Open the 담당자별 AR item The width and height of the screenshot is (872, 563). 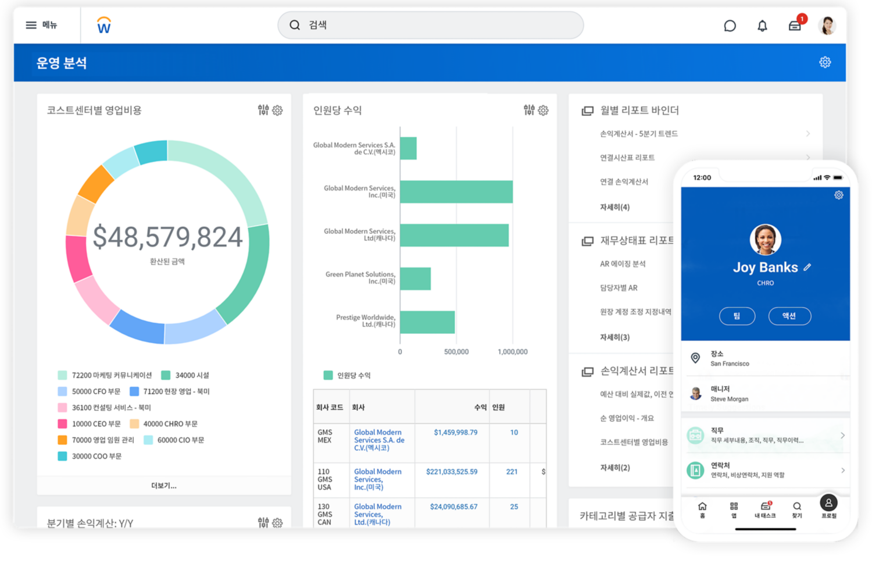tap(619, 288)
